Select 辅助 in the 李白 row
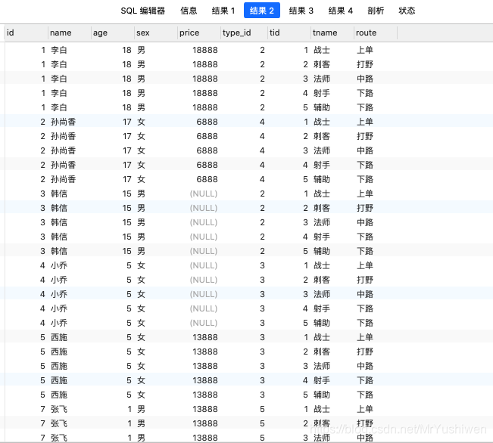This screenshot has width=493, height=443. coord(322,107)
